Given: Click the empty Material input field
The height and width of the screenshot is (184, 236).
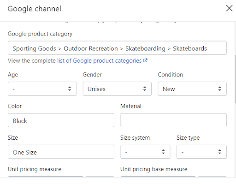Looking at the screenshot, I should (x=173, y=120).
